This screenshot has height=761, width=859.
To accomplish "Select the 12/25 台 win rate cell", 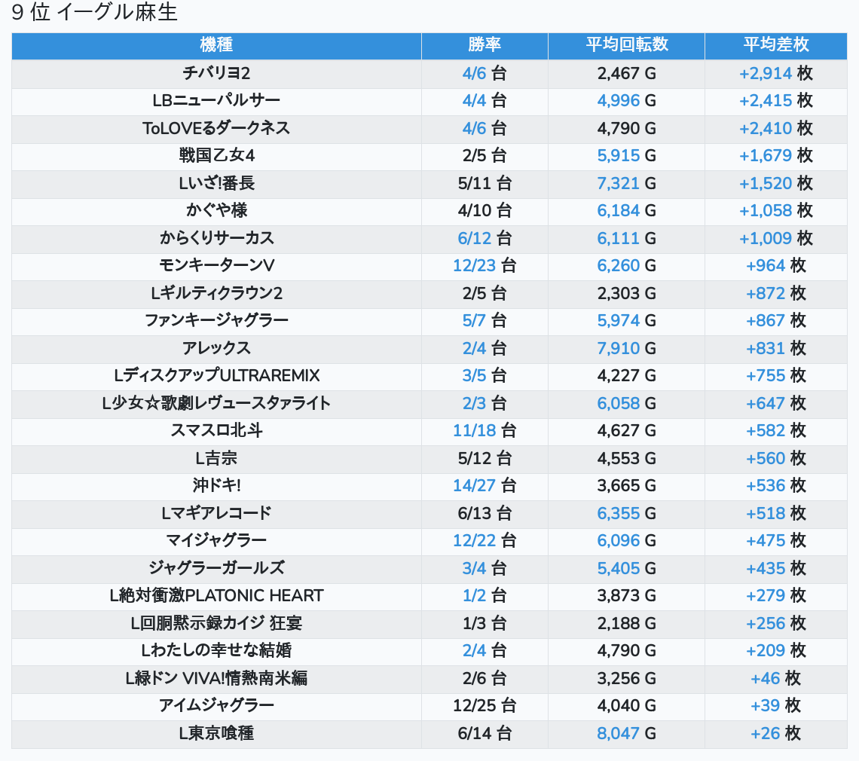I will pyautogui.click(x=485, y=706).
